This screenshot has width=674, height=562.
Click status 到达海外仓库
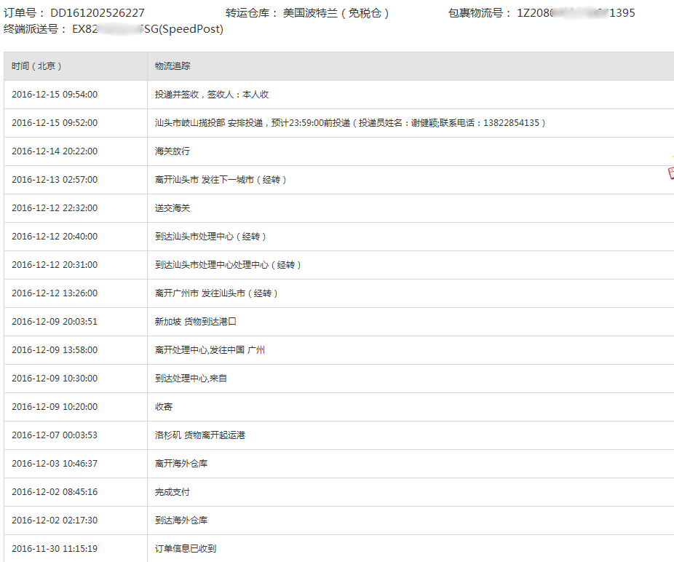(x=181, y=520)
